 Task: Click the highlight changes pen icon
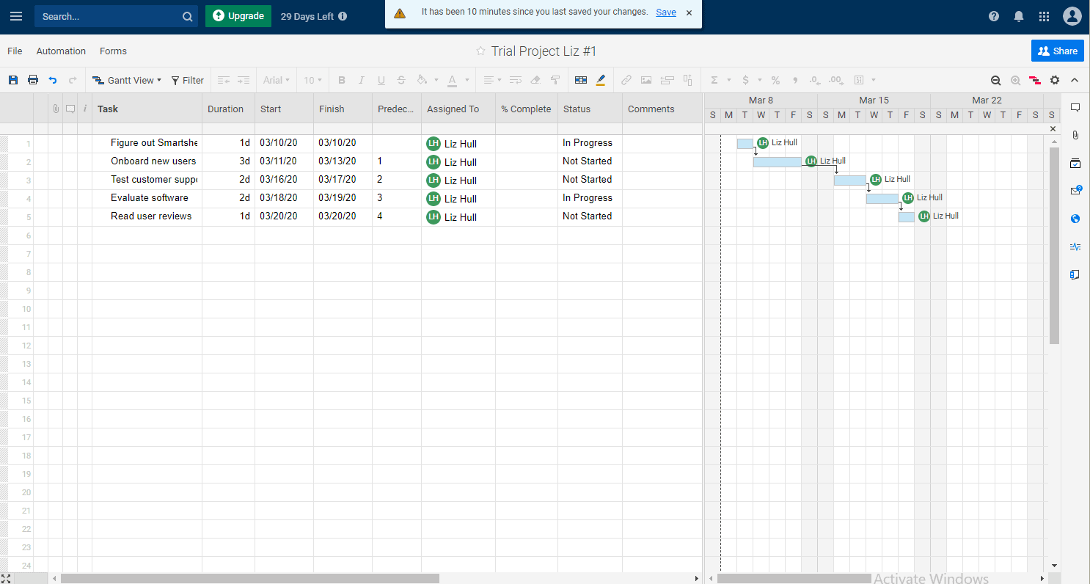point(601,80)
